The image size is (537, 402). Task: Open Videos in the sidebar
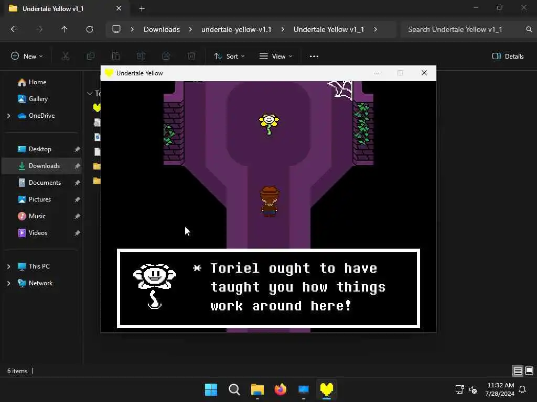38,233
